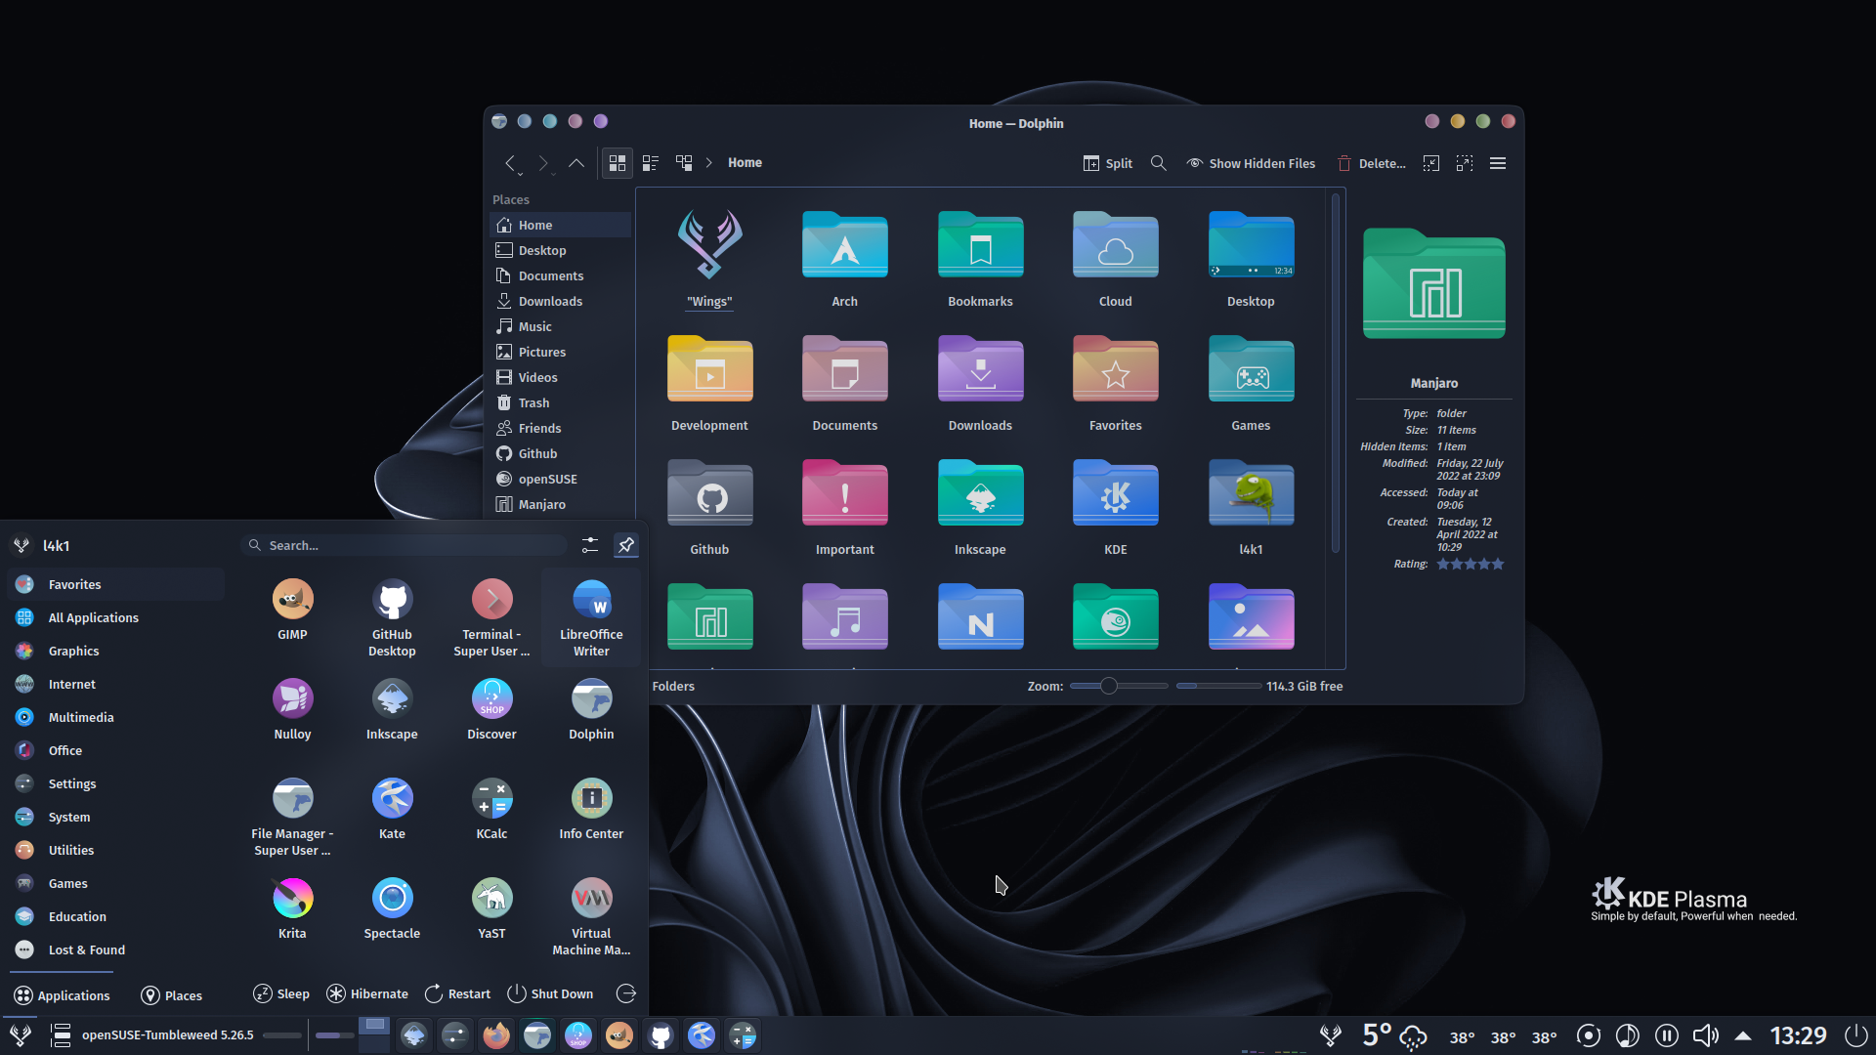Adjust Dolphin zoom slider handle

[1108, 686]
